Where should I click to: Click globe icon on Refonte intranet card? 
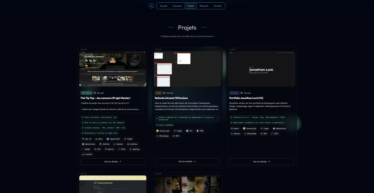pos(164,93)
